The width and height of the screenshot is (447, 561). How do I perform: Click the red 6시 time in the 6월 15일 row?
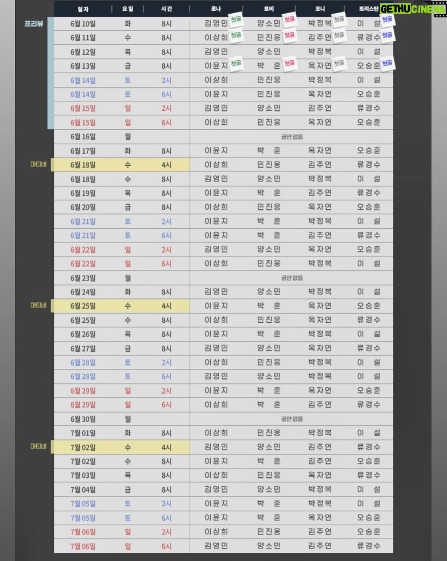click(x=166, y=123)
